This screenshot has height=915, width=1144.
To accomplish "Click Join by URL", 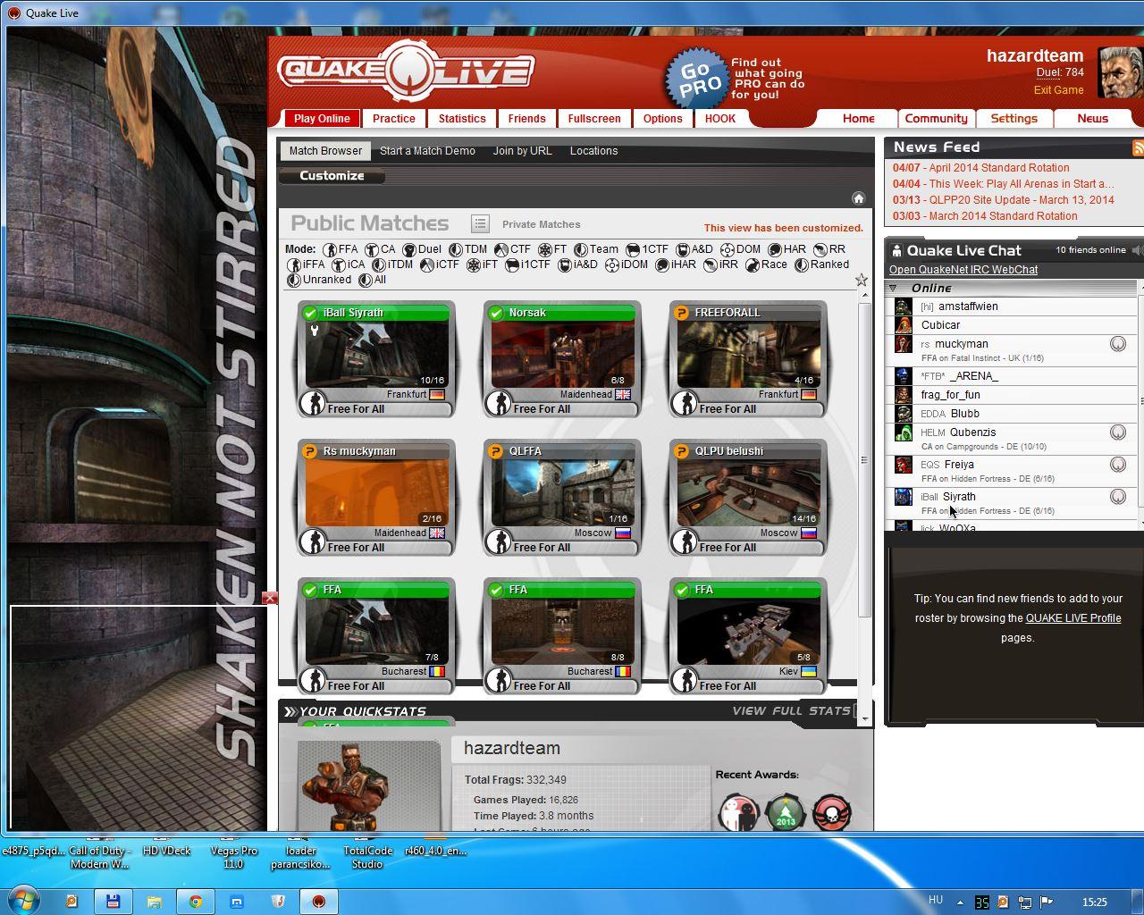I will (x=522, y=151).
